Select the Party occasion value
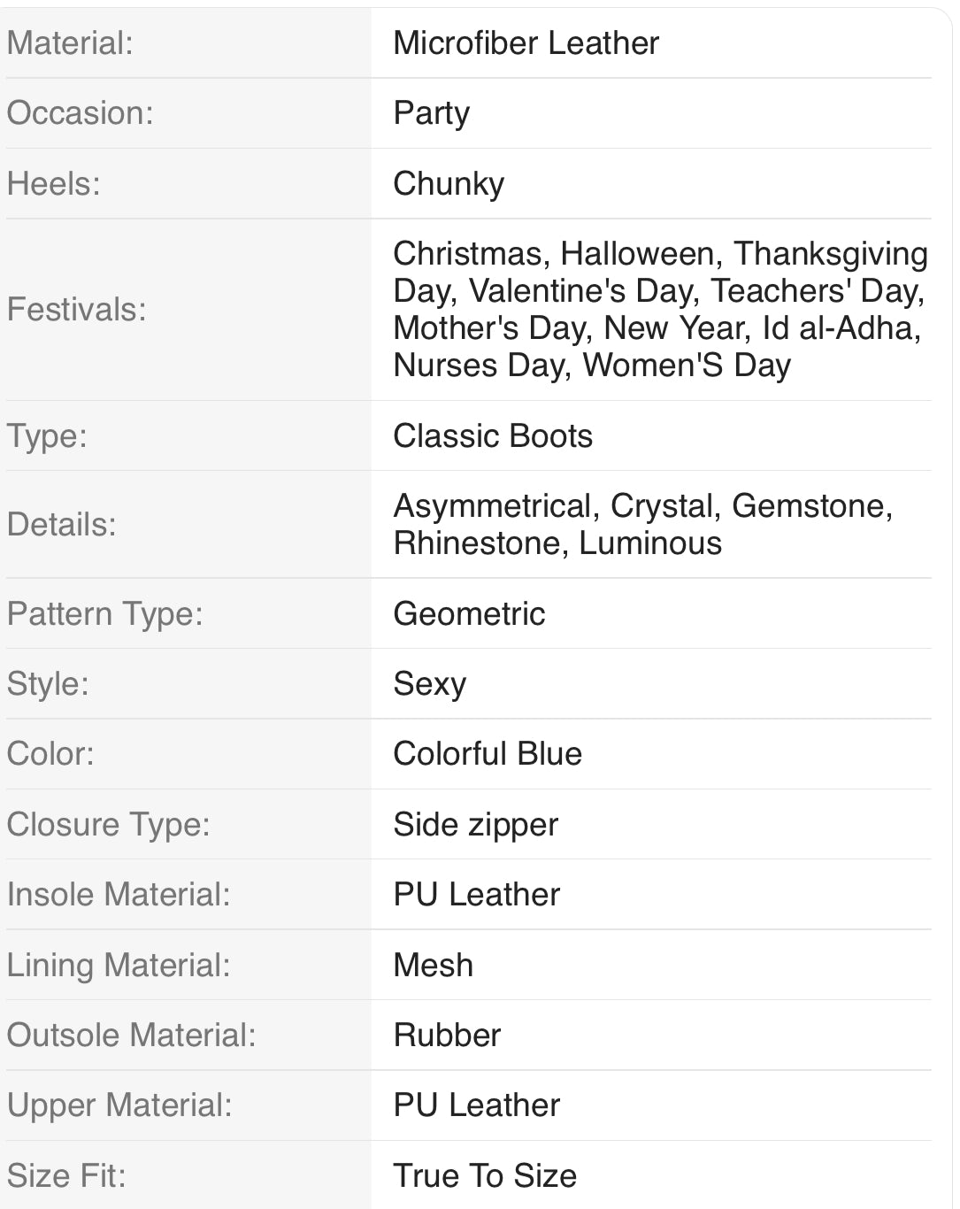 [x=431, y=113]
